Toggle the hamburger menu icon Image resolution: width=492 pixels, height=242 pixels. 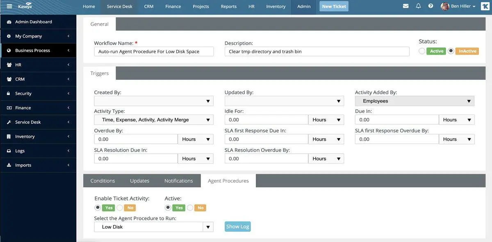point(9,6)
